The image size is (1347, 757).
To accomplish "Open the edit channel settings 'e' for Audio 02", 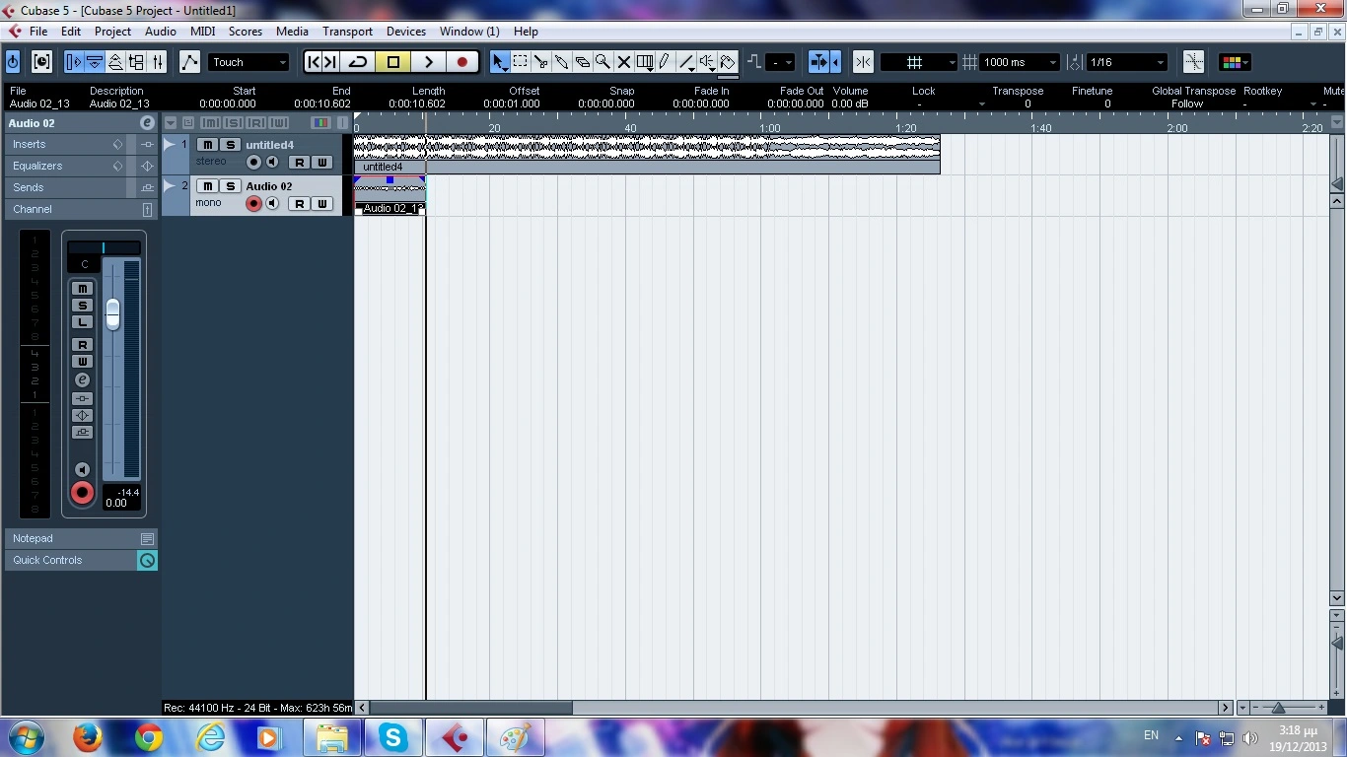I will pos(147,123).
